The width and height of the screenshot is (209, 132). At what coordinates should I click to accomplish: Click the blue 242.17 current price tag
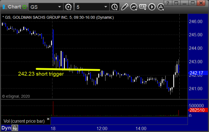[198, 73]
